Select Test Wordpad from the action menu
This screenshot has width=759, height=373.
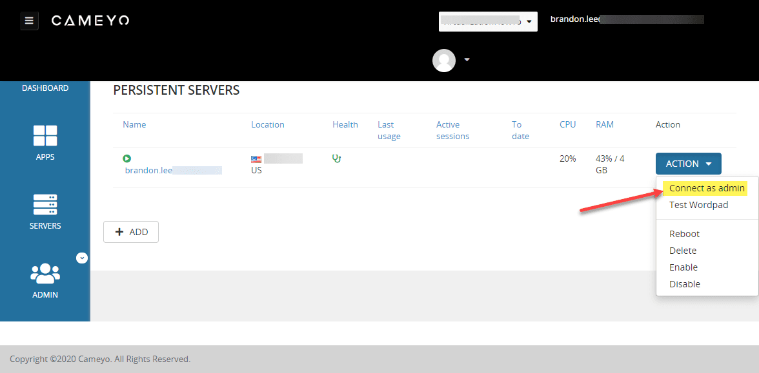(699, 204)
